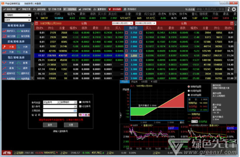This screenshot has width=240, height=157.
Task: Click the 设置 button in login form
Action: (x=71, y=125)
